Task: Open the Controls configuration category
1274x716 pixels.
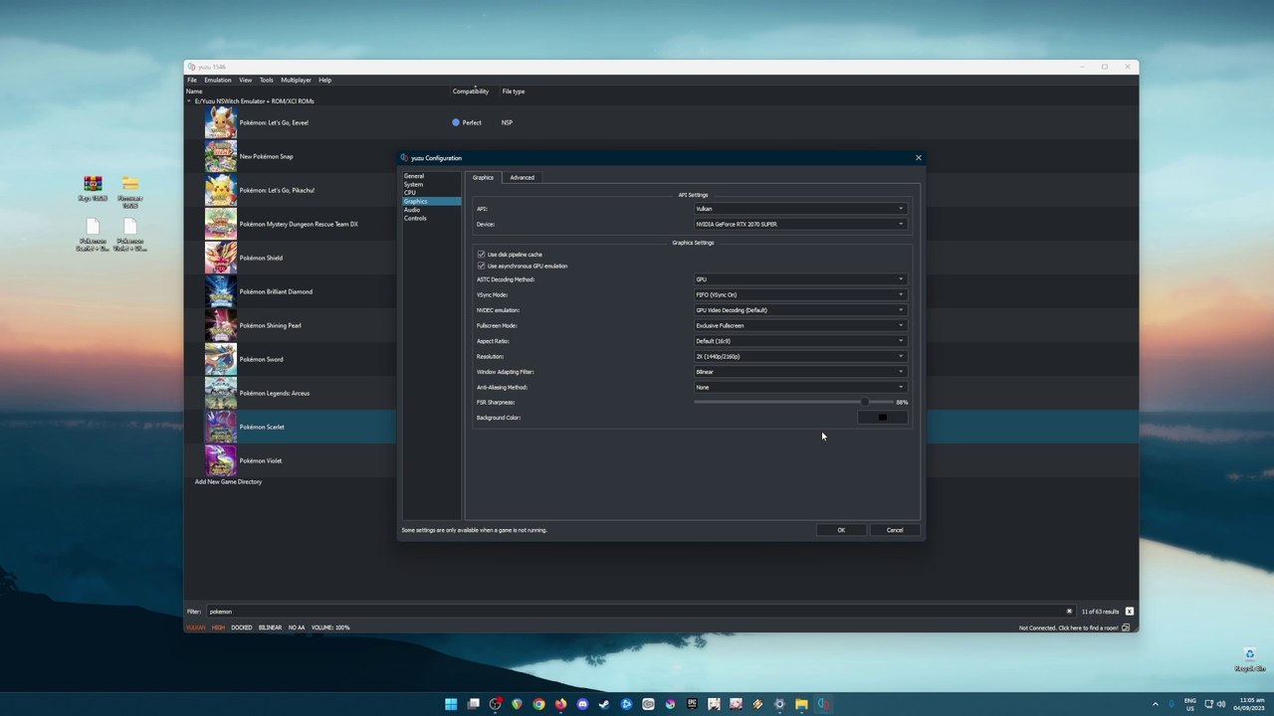Action: click(x=415, y=219)
